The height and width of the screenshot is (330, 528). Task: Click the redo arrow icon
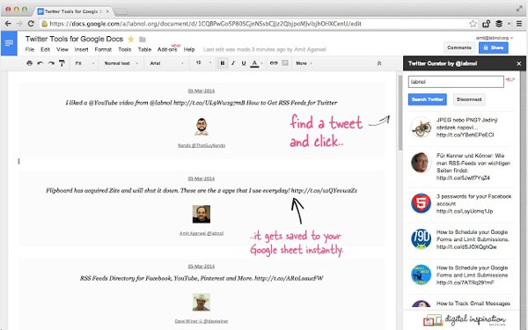tap(51, 63)
